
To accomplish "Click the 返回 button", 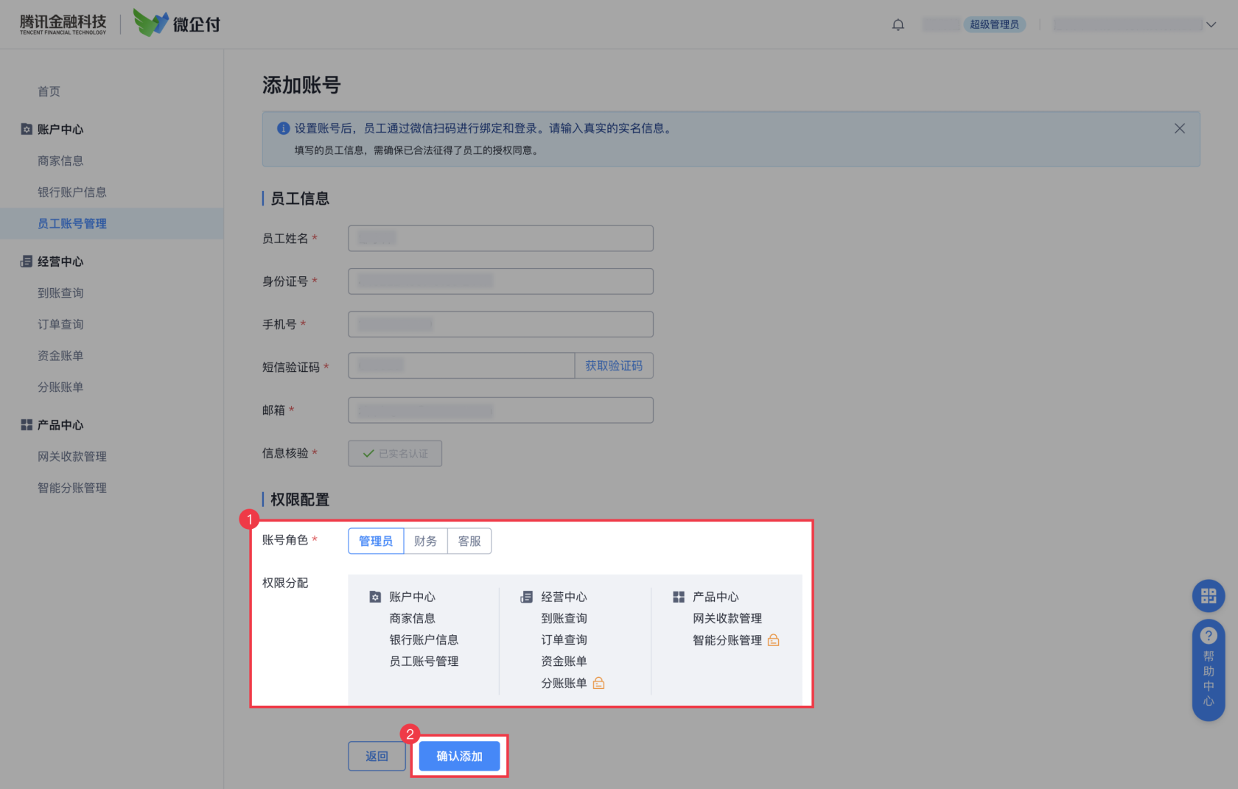I will click(377, 757).
